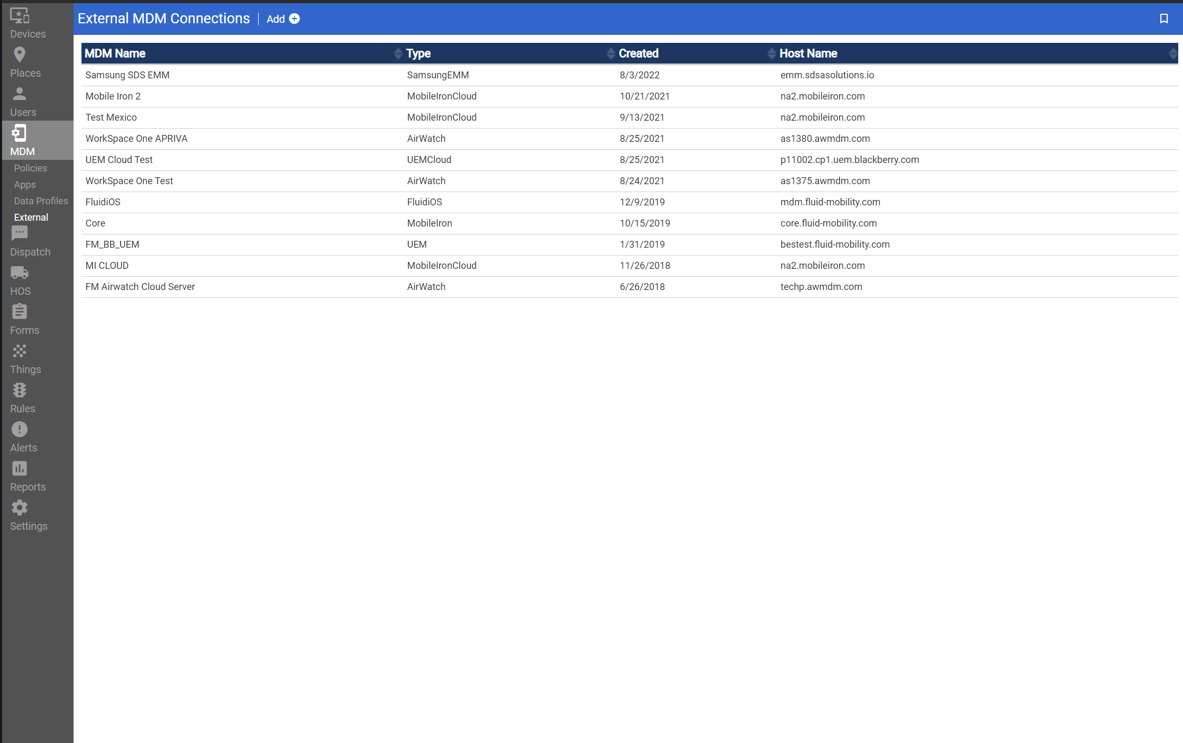Switch to the Policies sub-menu

tap(30, 168)
